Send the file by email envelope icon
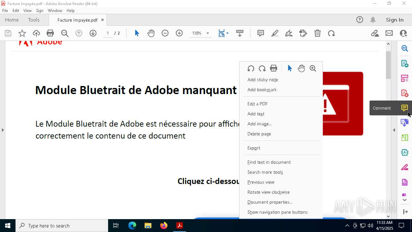412x232 pixels. tap(389, 33)
